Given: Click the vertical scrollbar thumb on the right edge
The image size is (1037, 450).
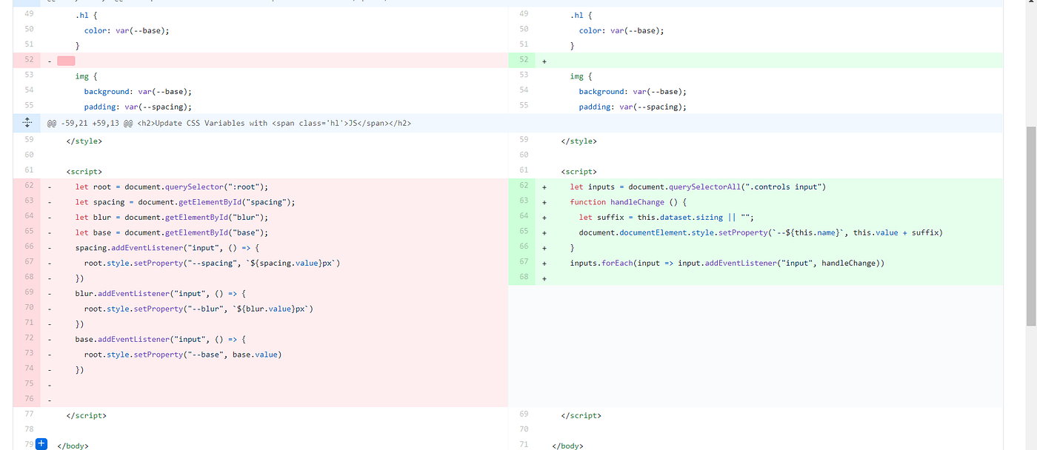Looking at the screenshot, I should point(1031,226).
